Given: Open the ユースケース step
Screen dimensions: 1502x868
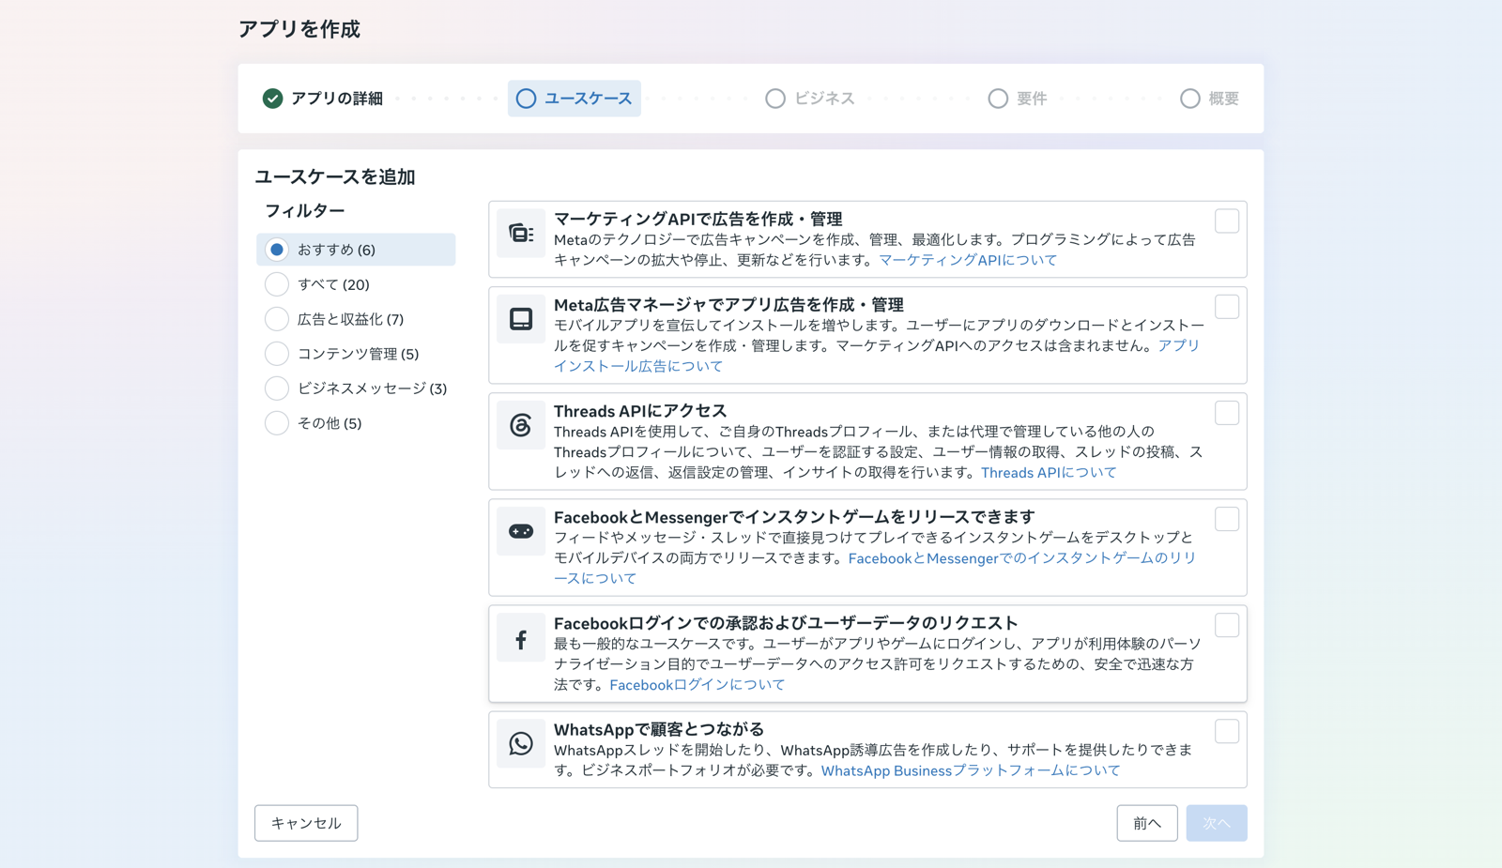Looking at the screenshot, I should (x=575, y=99).
